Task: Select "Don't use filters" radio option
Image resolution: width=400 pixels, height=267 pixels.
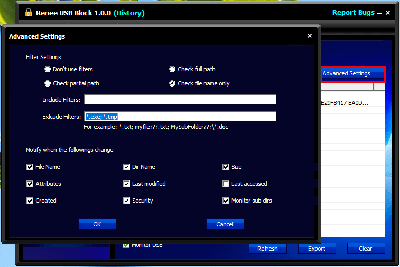Action: coord(48,69)
